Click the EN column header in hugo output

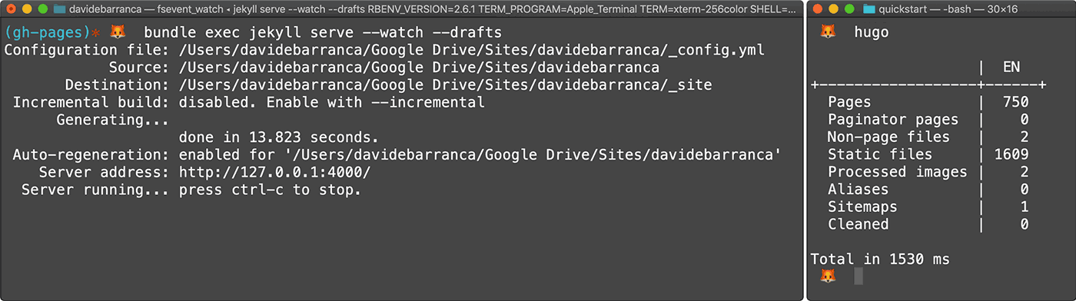coord(1011,67)
